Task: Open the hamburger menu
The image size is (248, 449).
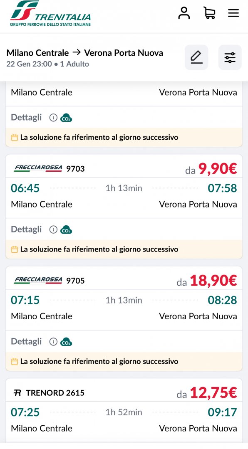Action: 233,13
